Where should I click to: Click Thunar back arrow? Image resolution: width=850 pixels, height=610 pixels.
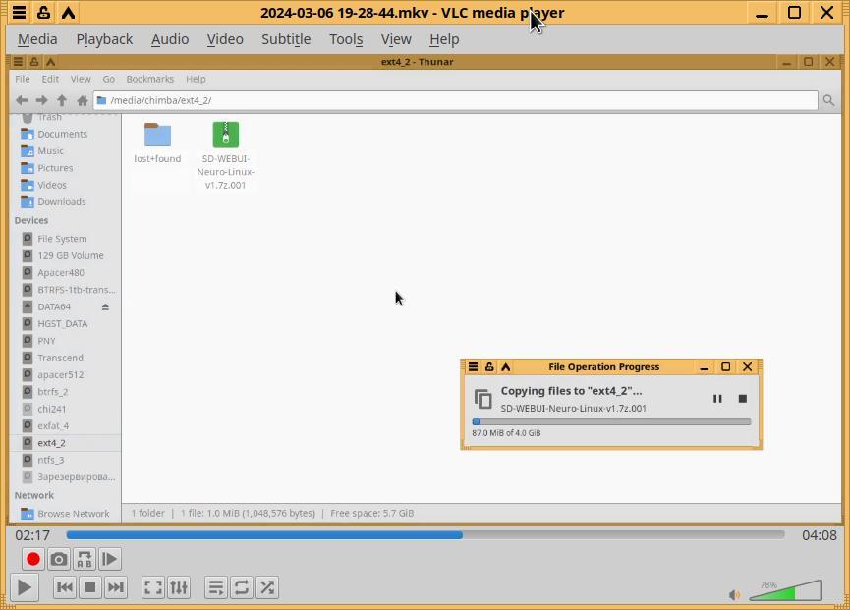coord(22,100)
